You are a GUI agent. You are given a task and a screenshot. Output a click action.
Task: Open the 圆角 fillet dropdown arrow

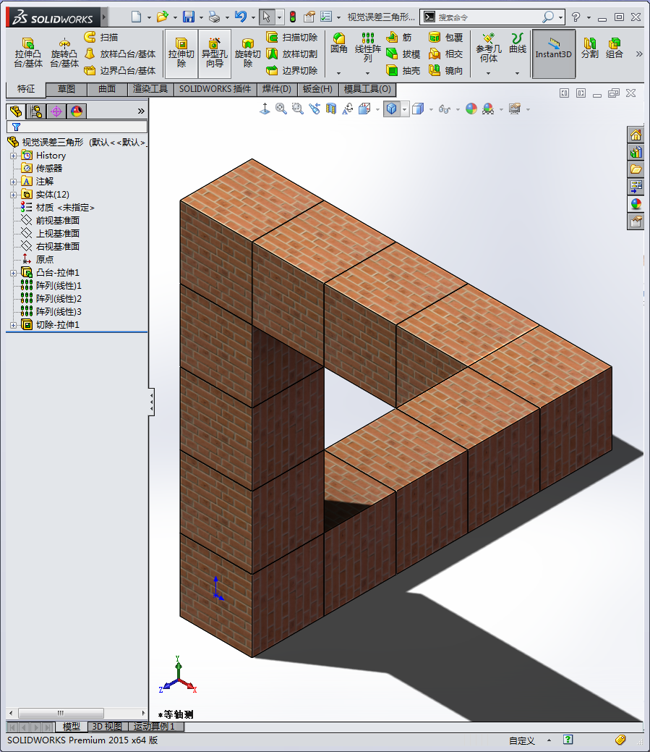338,73
